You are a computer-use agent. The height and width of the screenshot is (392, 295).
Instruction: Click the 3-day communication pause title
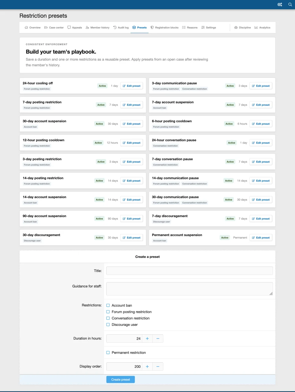174,83
